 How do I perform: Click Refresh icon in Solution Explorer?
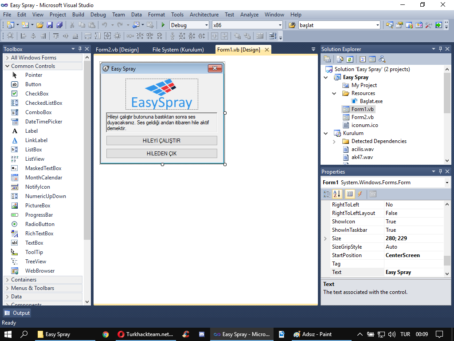tap(350, 59)
